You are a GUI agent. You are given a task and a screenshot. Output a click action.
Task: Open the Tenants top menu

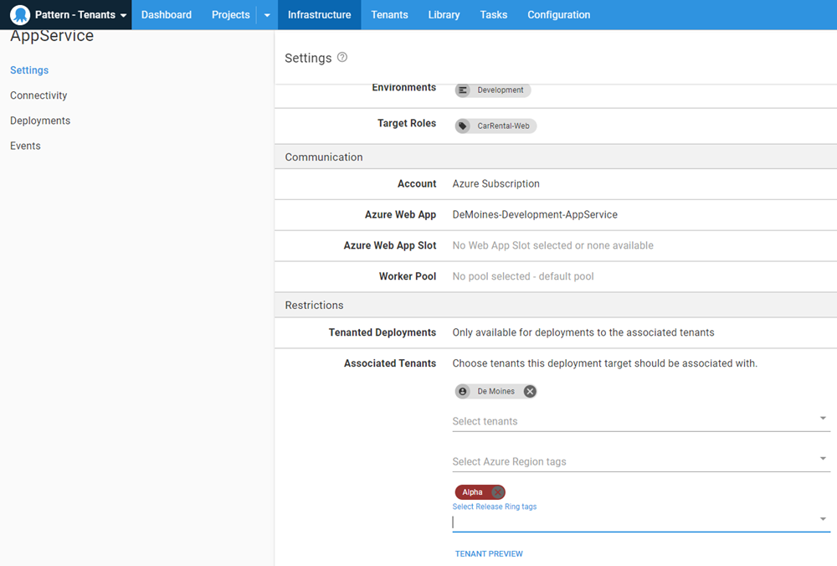coord(389,15)
